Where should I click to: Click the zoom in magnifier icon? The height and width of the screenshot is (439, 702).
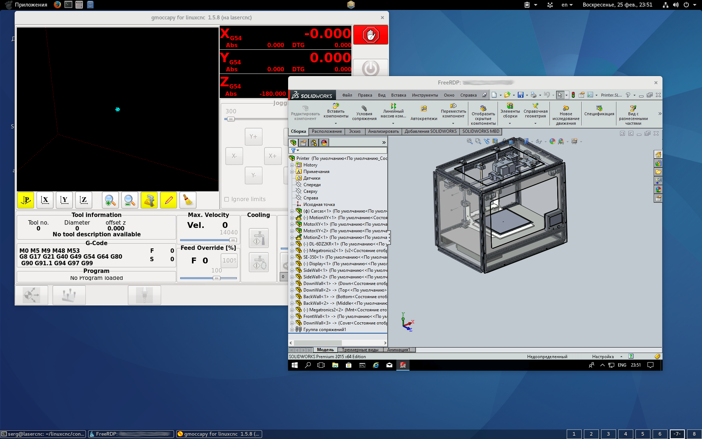click(110, 200)
